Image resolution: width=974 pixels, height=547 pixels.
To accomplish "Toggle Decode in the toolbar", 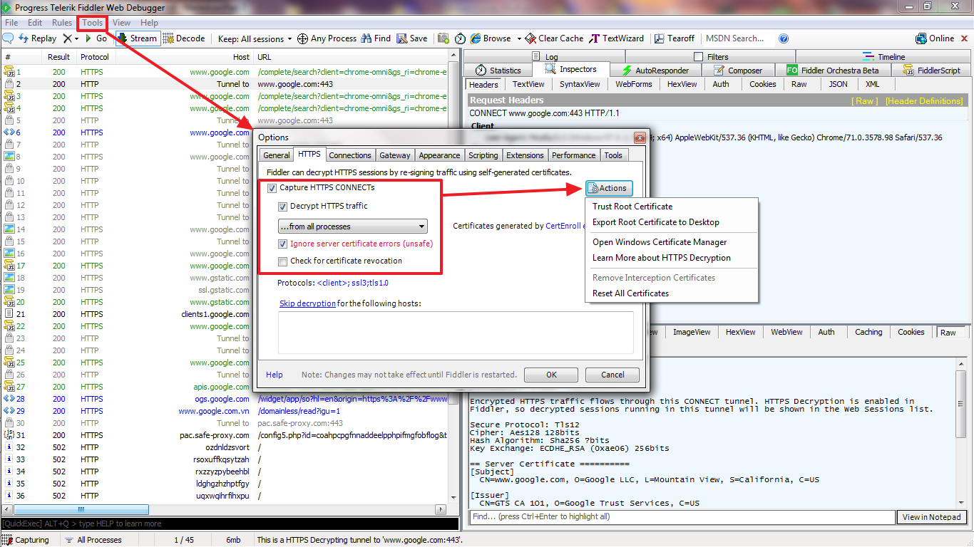I will [x=185, y=38].
